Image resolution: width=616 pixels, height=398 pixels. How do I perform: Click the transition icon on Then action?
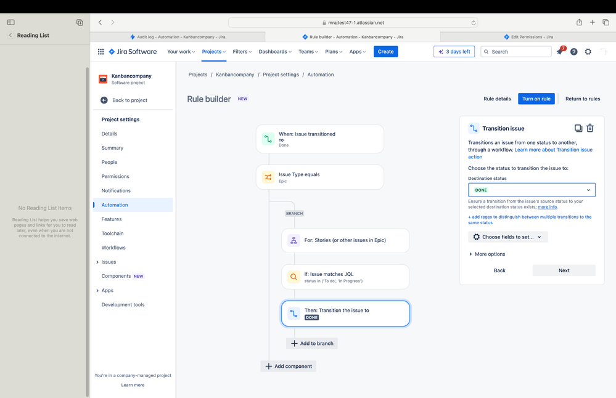294,313
